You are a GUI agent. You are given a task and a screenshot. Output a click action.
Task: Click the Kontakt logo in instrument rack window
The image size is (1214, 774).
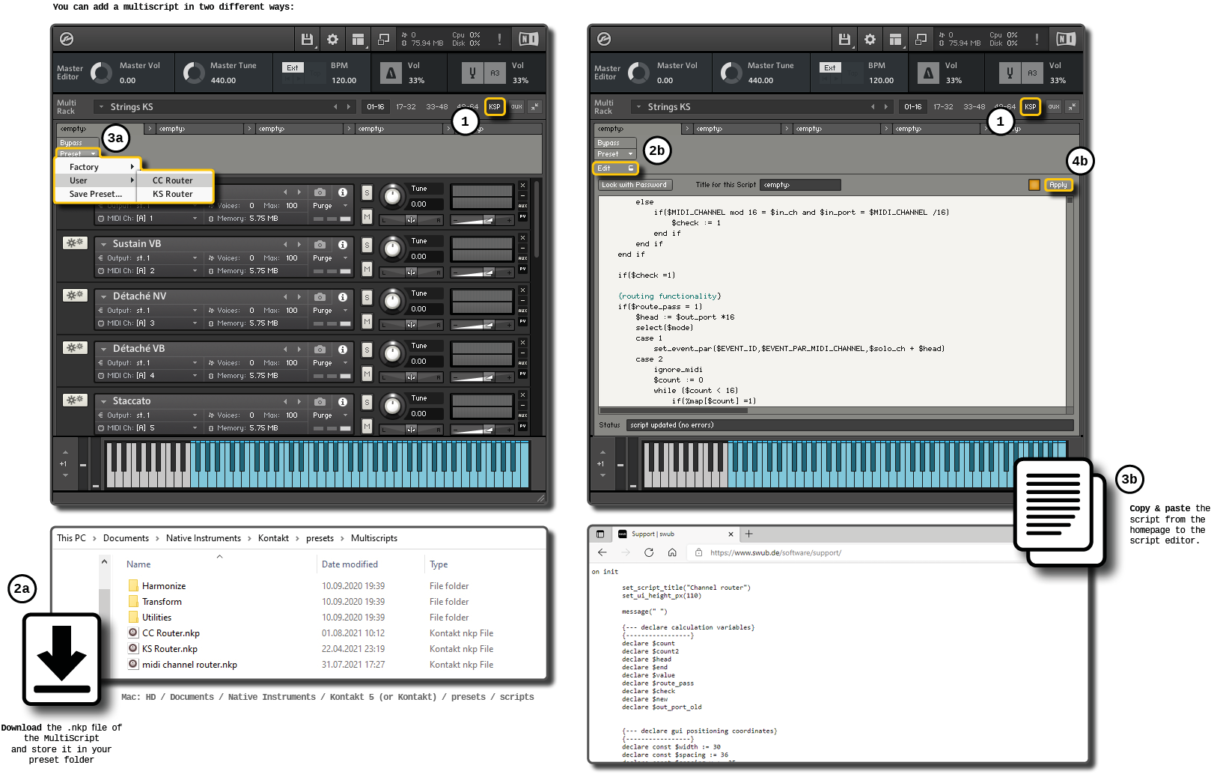coord(66,39)
